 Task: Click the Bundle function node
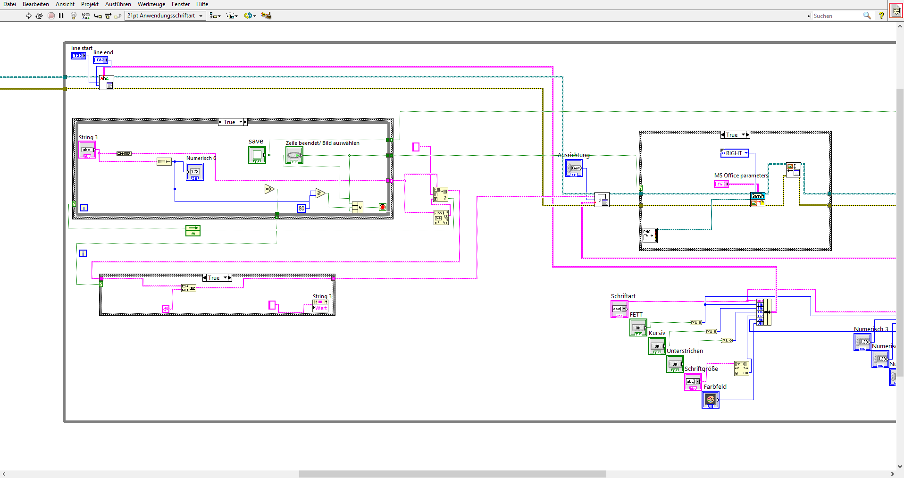coord(764,312)
